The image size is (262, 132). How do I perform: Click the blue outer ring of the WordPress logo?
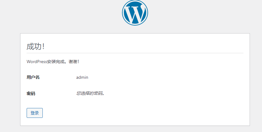(x=123, y=13)
